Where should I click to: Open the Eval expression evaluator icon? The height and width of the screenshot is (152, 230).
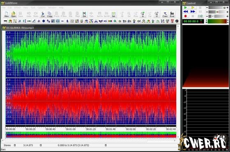point(172,14)
